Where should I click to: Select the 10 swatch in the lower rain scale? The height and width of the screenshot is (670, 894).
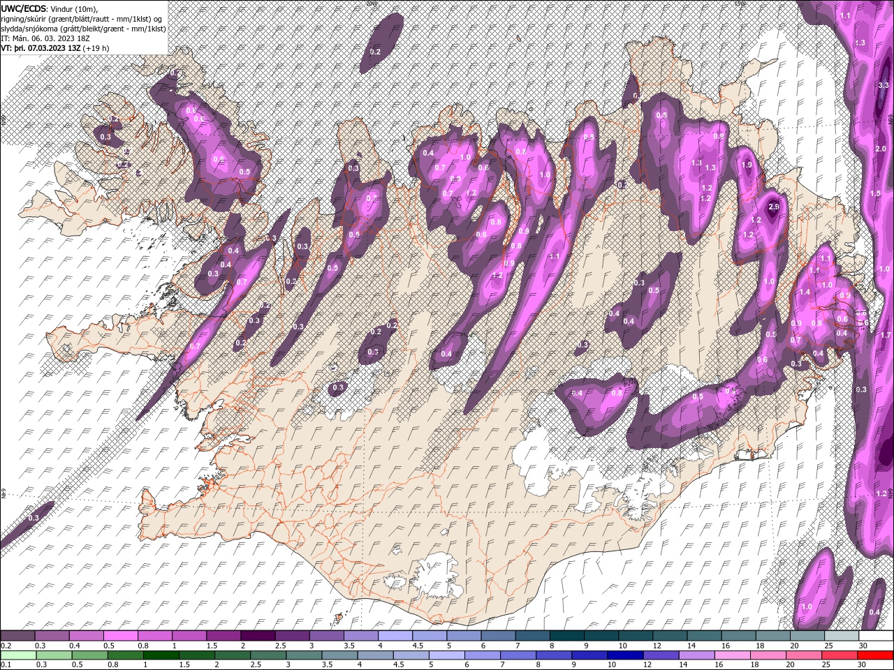click(x=625, y=655)
